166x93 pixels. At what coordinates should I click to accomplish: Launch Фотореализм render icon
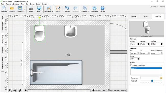tap(49, 8)
